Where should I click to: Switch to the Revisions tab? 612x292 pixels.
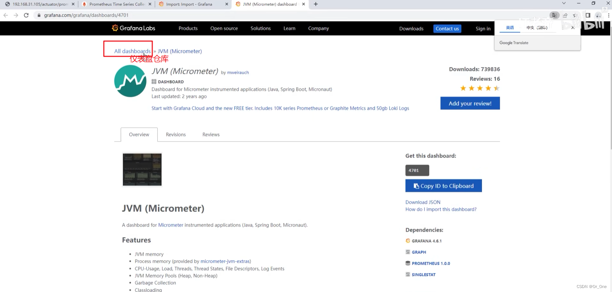pos(176,135)
